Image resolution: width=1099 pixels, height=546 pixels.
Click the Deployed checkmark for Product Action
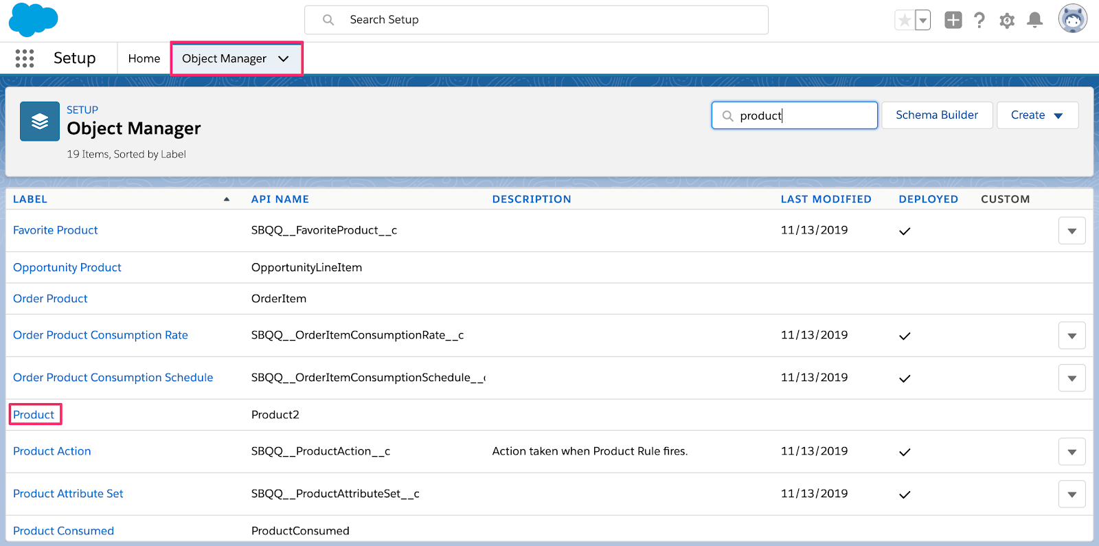(905, 453)
